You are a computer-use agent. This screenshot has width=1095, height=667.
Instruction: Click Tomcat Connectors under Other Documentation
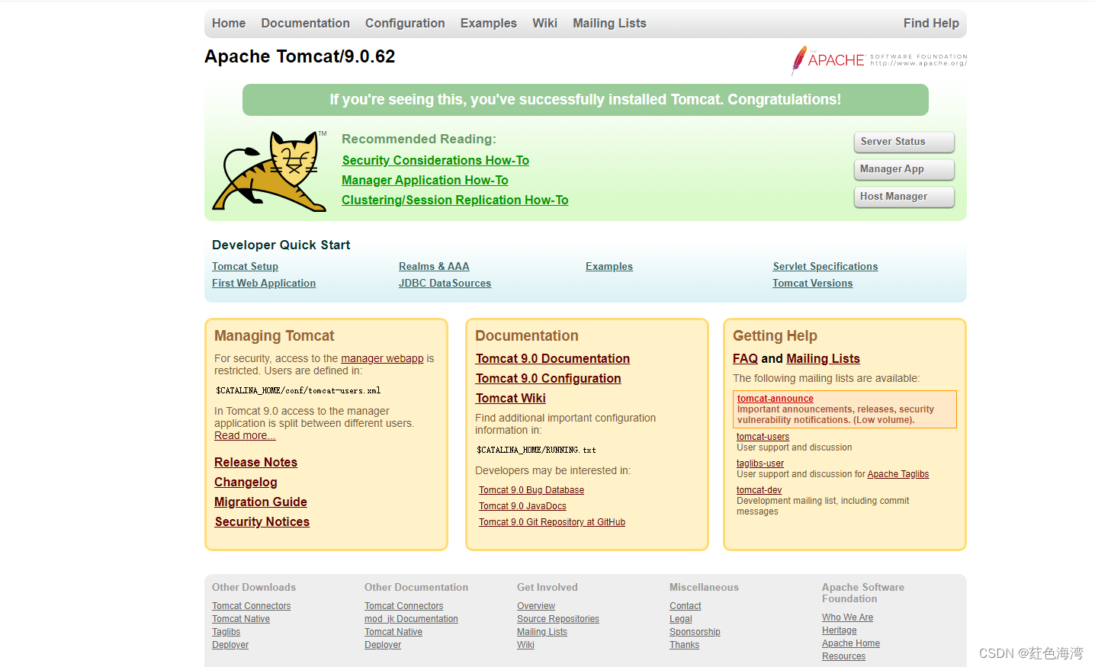click(403, 606)
